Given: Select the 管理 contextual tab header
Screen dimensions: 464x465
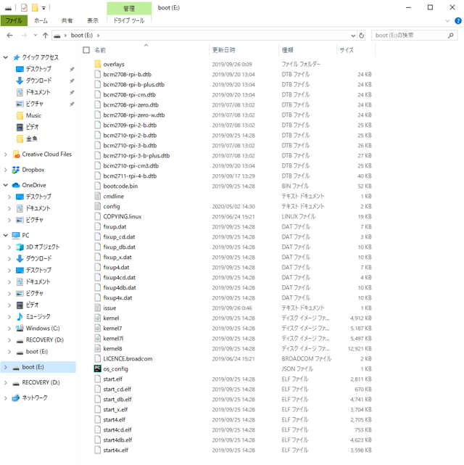Looking at the screenshot, I should click(x=129, y=8).
